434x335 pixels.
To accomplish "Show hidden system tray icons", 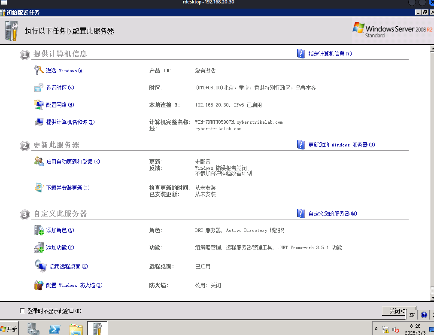I will [376, 329].
